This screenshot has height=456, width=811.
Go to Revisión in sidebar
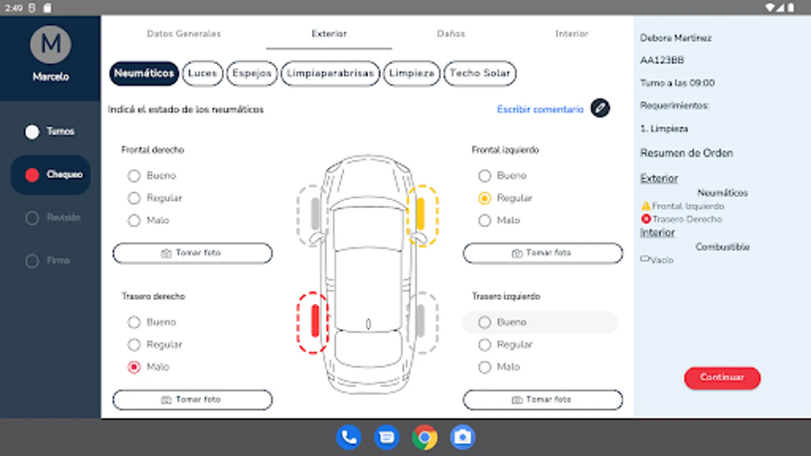pyautogui.click(x=63, y=217)
